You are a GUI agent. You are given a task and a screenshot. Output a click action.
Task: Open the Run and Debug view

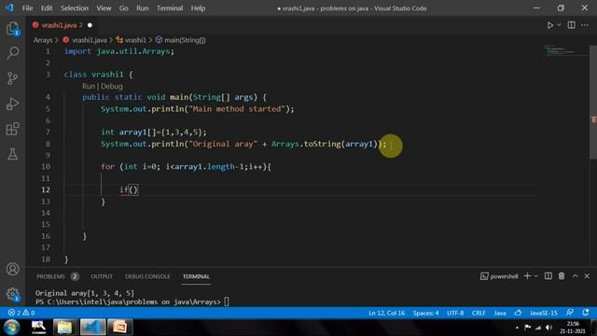coord(12,104)
